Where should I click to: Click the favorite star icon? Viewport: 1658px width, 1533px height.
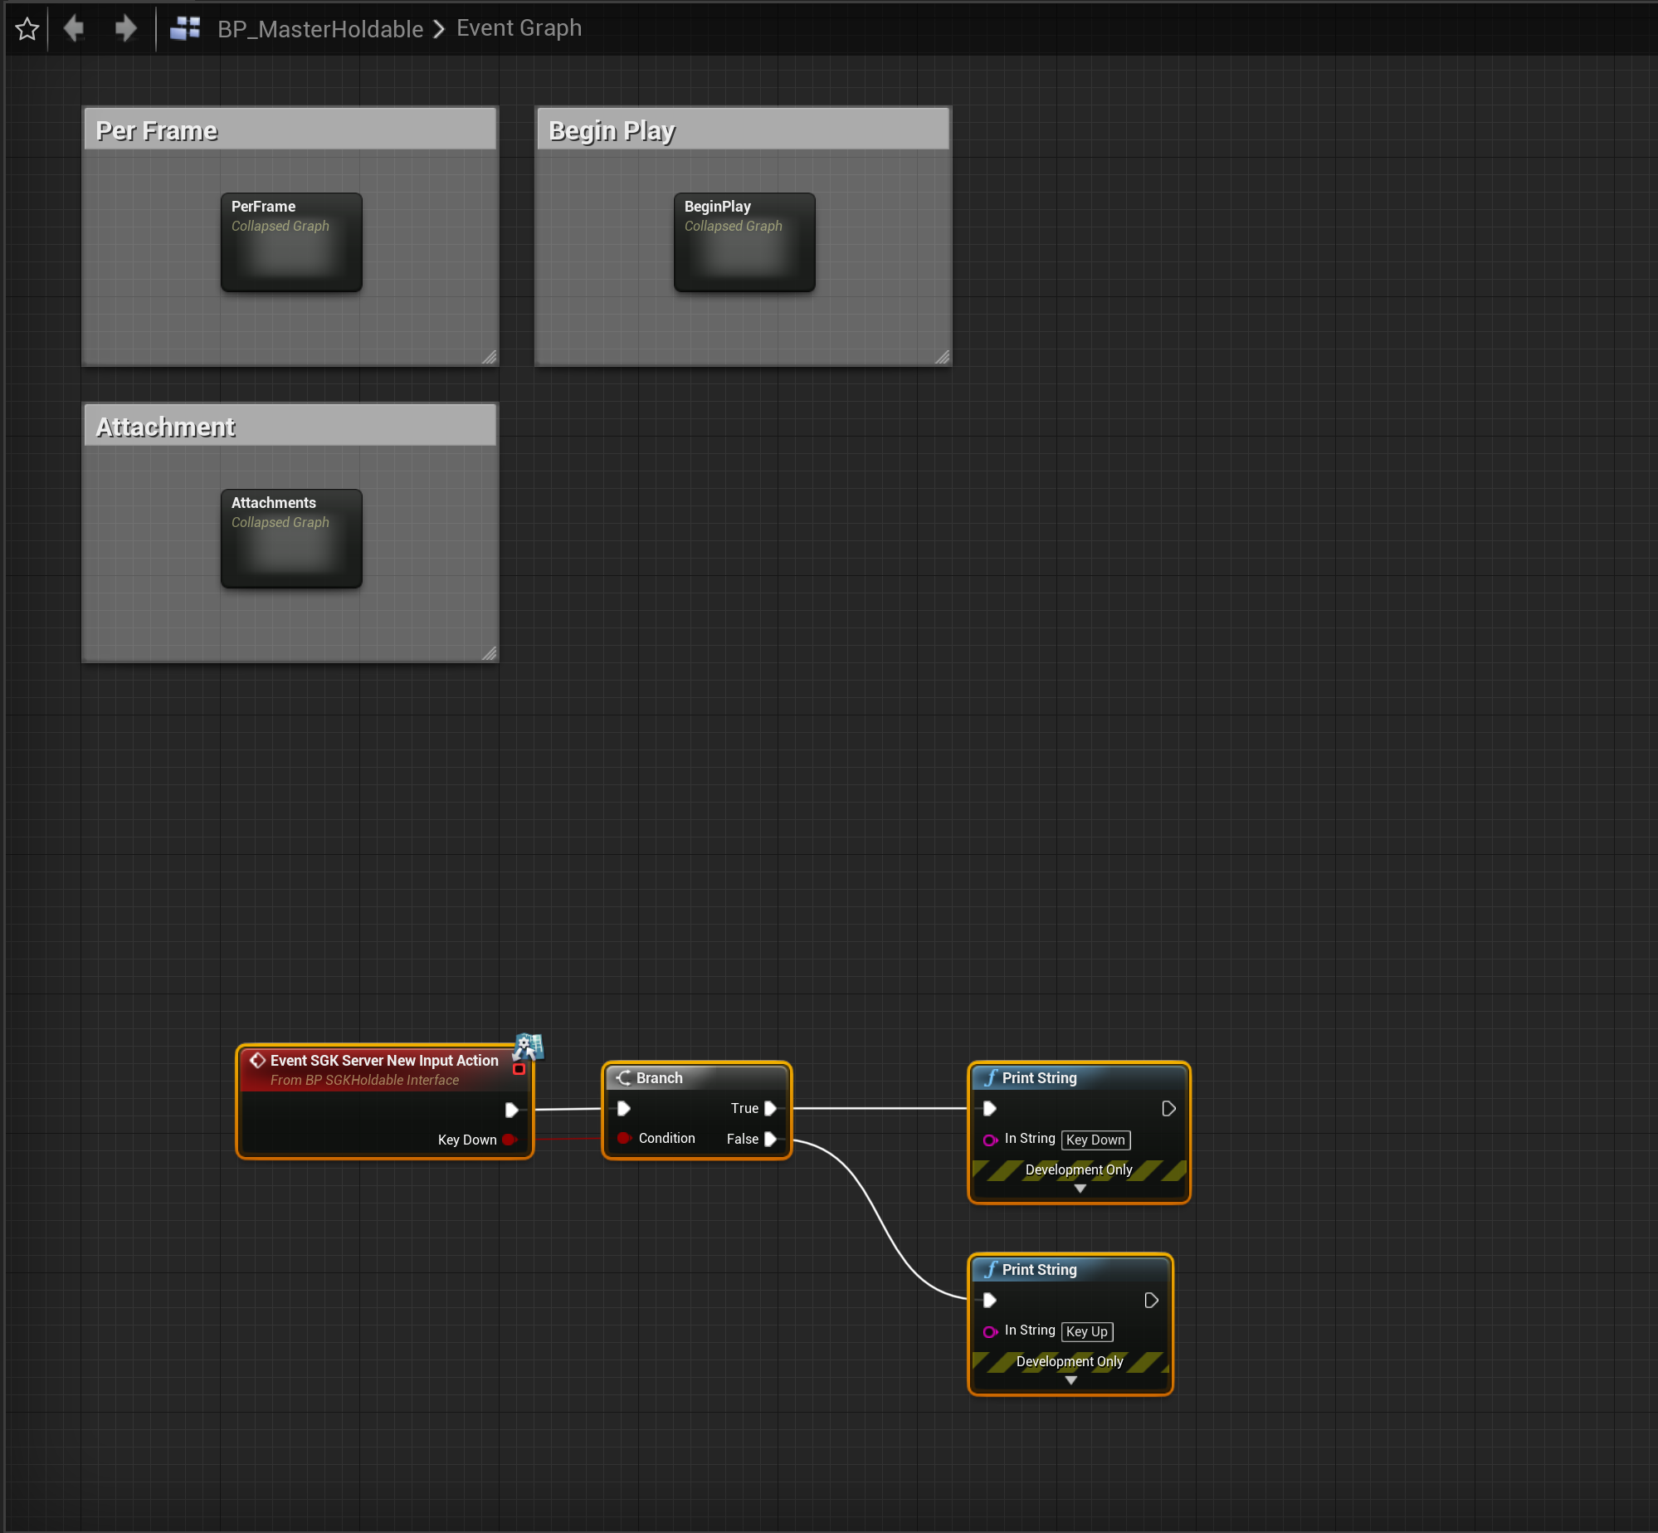point(27,29)
